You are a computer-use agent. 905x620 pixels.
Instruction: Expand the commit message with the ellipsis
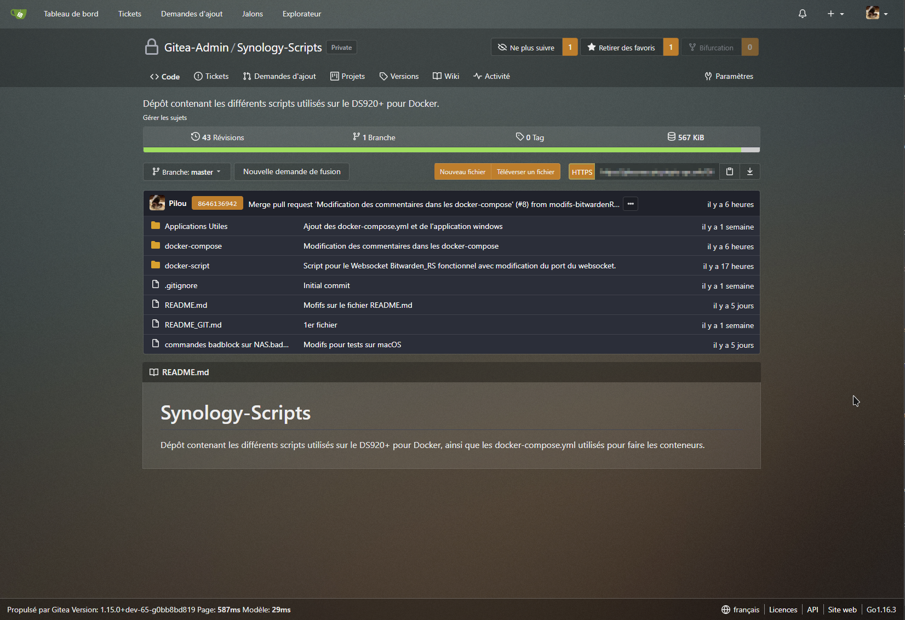(630, 204)
